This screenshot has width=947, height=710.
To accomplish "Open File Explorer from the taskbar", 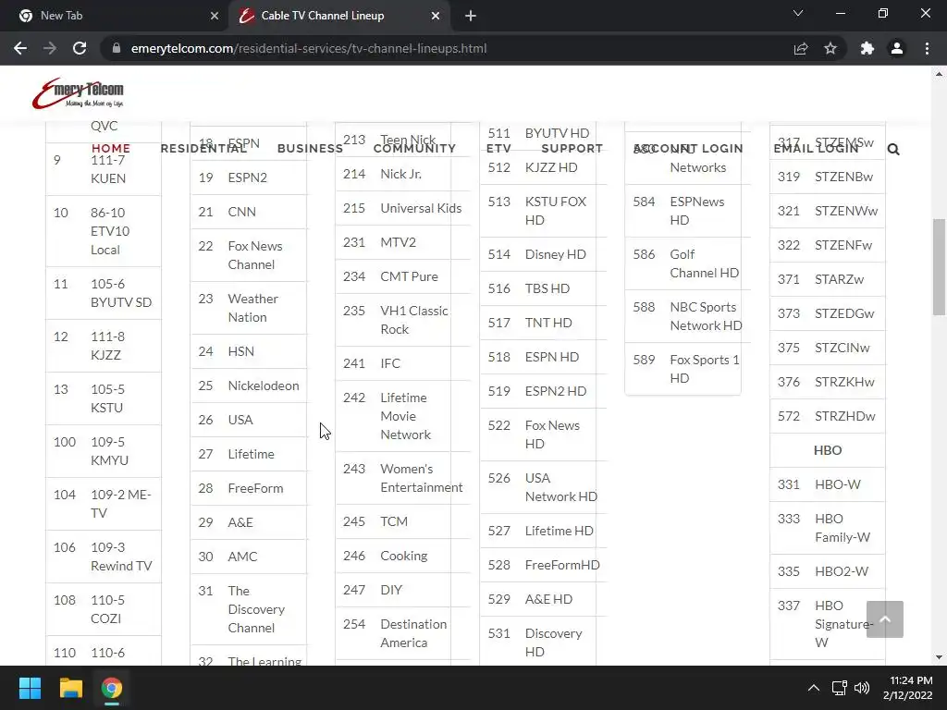I will point(70,688).
